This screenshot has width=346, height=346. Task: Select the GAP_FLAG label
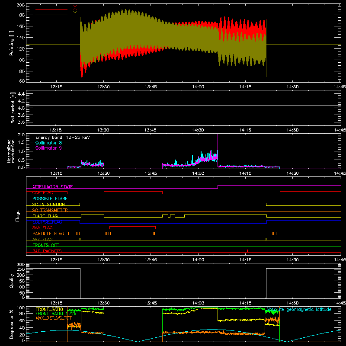(42, 192)
